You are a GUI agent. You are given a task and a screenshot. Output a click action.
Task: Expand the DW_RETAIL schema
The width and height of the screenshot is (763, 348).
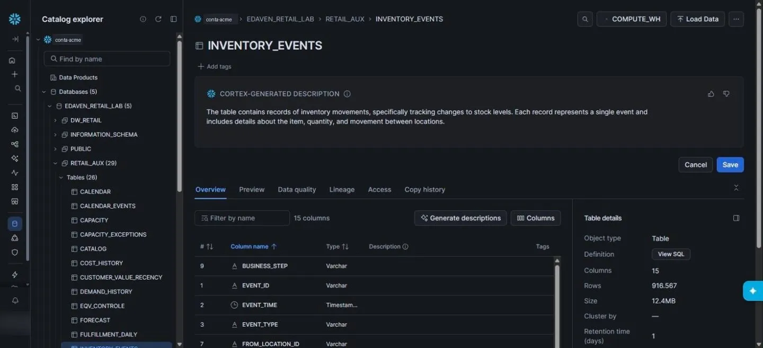56,120
